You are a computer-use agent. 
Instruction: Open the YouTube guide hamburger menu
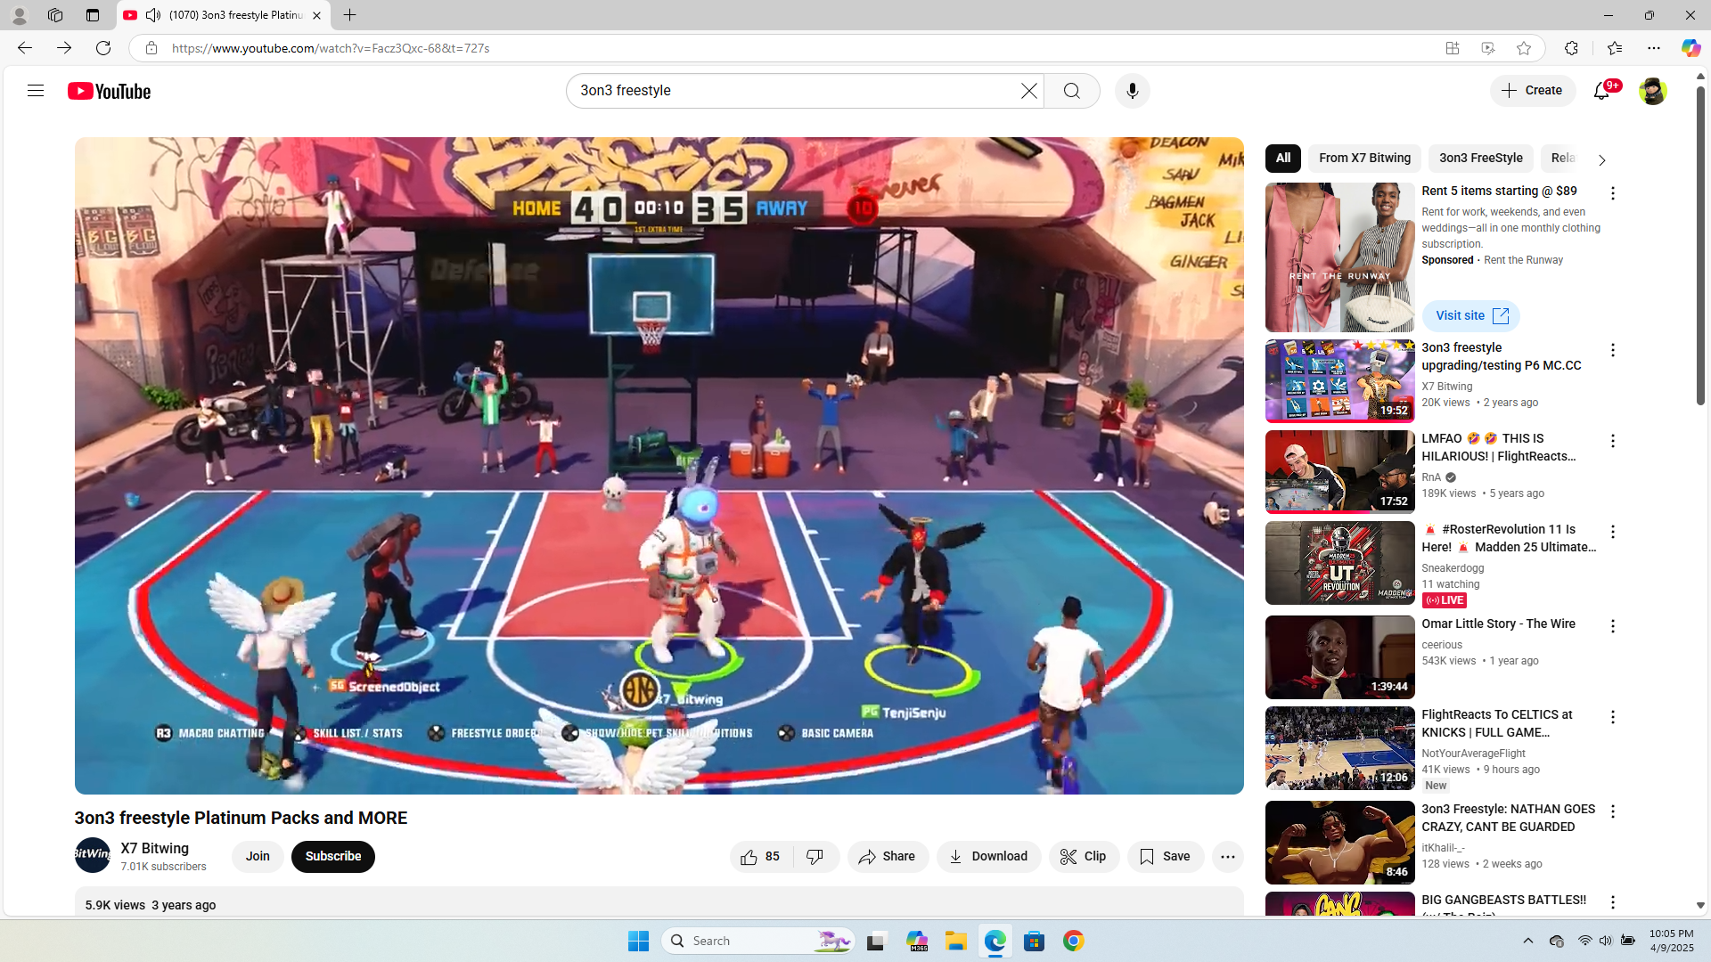tap(36, 91)
